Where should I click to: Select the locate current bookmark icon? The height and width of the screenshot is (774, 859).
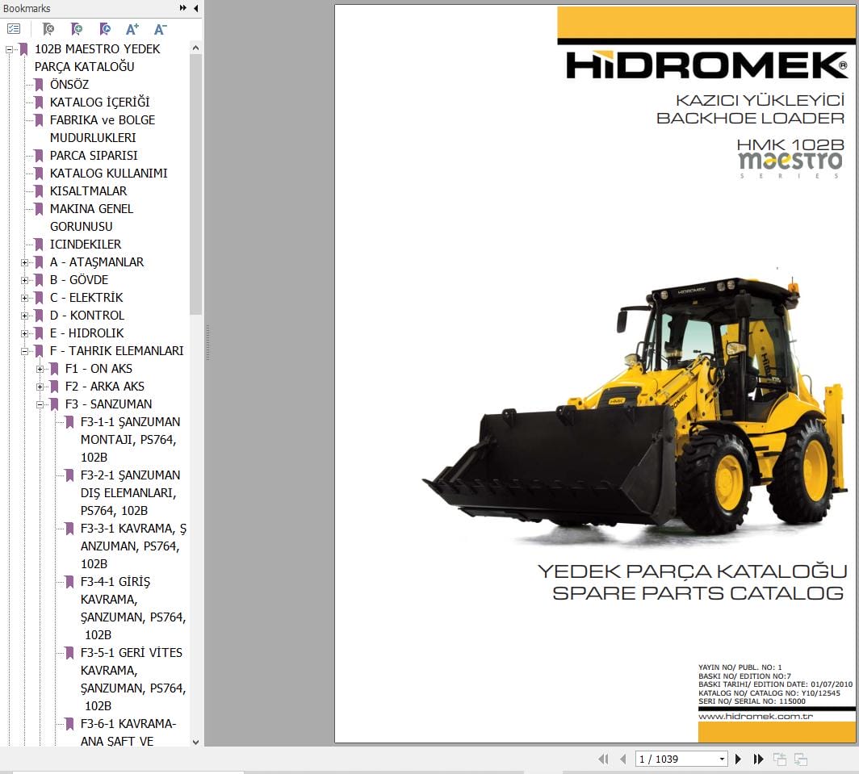(105, 28)
